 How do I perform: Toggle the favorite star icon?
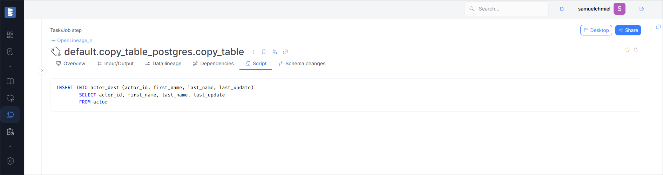tap(627, 50)
